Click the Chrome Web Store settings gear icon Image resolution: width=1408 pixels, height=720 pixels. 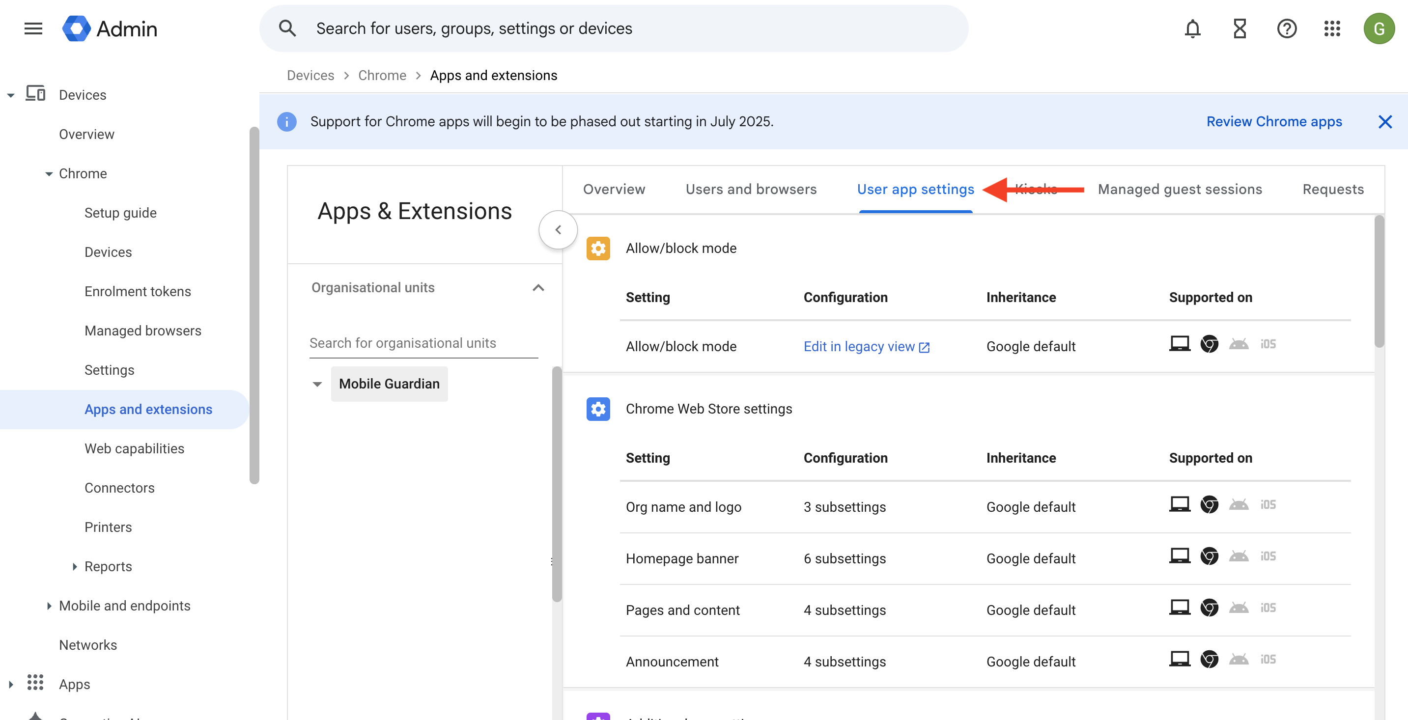[598, 409]
